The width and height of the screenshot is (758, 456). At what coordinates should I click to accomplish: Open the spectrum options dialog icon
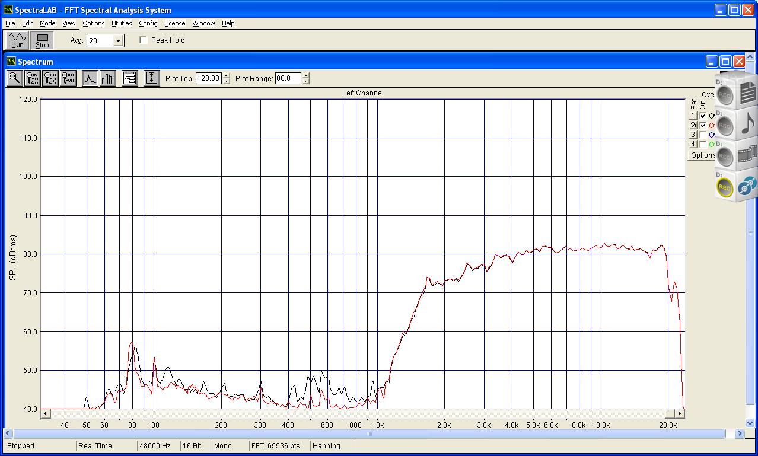click(129, 78)
